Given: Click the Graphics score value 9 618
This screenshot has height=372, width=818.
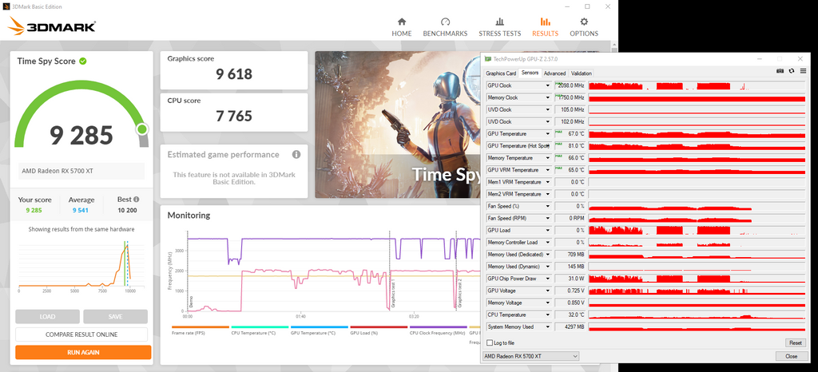Looking at the screenshot, I should click(x=234, y=74).
